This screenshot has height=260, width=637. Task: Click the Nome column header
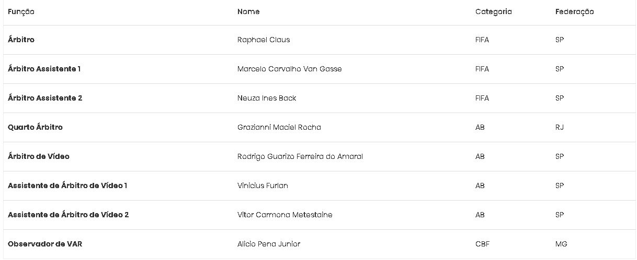point(248,11)
